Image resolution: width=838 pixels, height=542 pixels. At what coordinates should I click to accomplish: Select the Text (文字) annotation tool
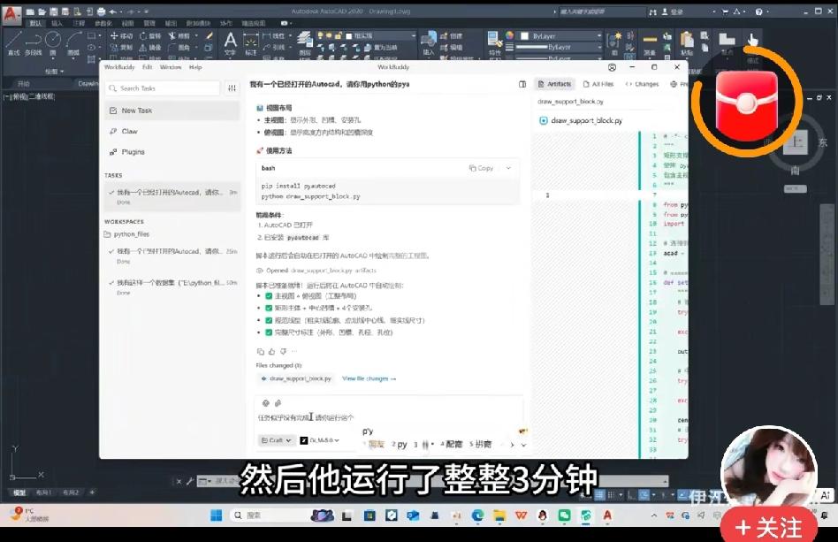pyautogui.click(x=231, y=44)
